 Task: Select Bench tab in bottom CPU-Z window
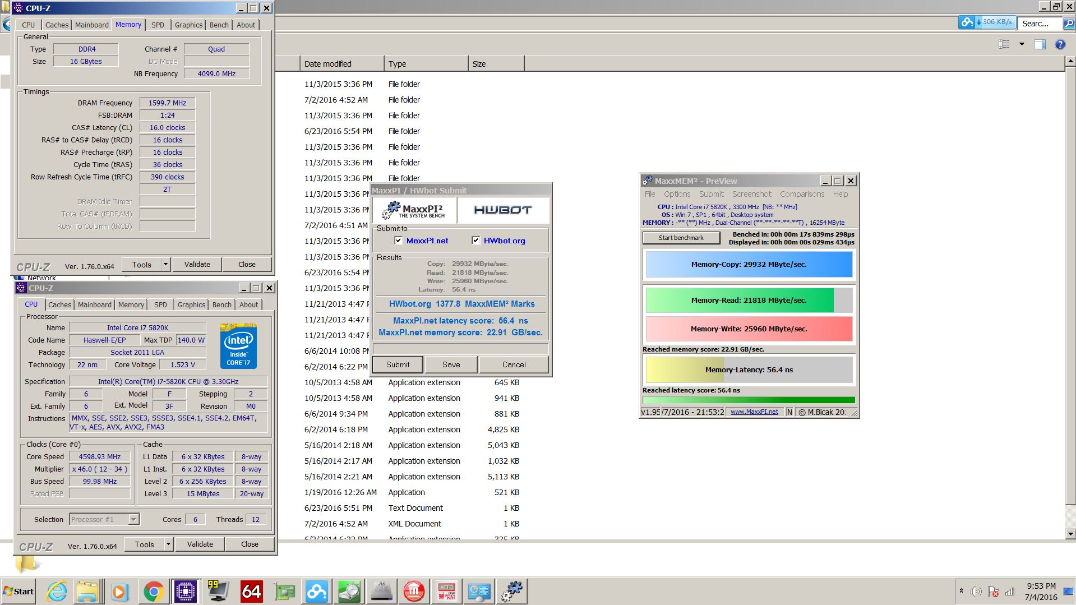(221, 304)
